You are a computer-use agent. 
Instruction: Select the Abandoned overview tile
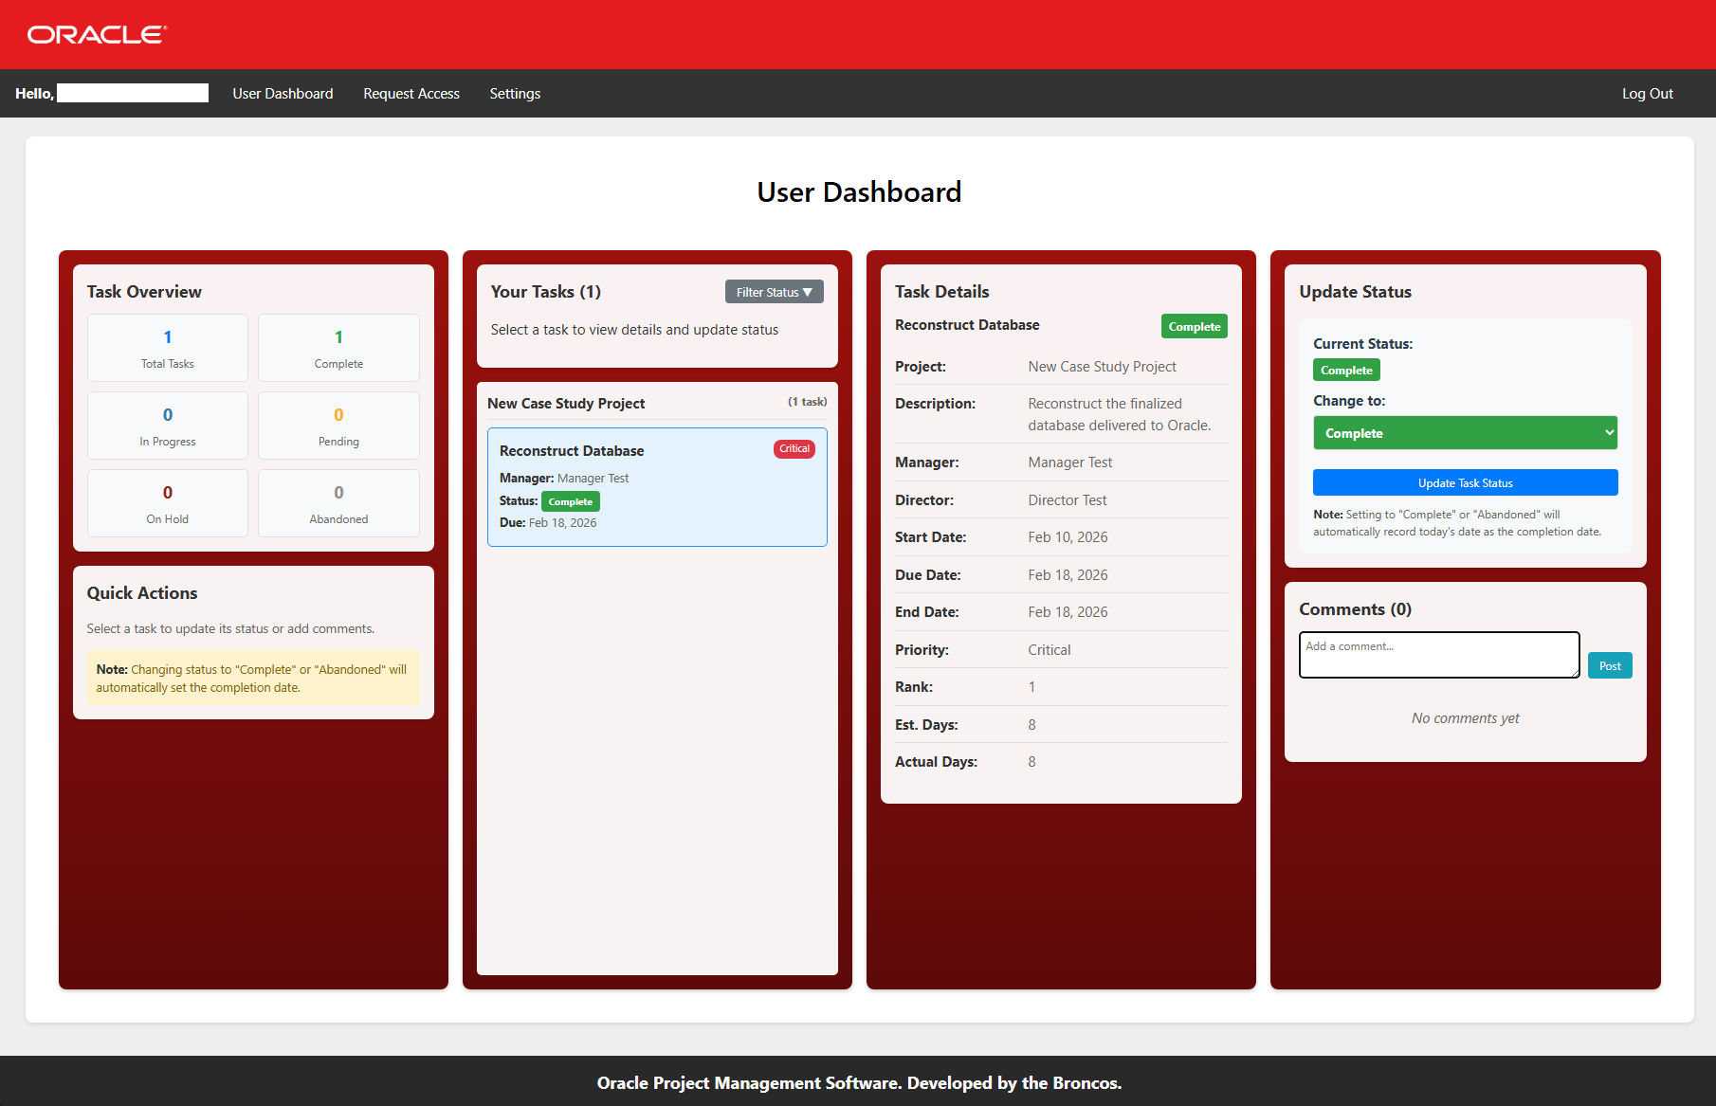pos(338,503)
